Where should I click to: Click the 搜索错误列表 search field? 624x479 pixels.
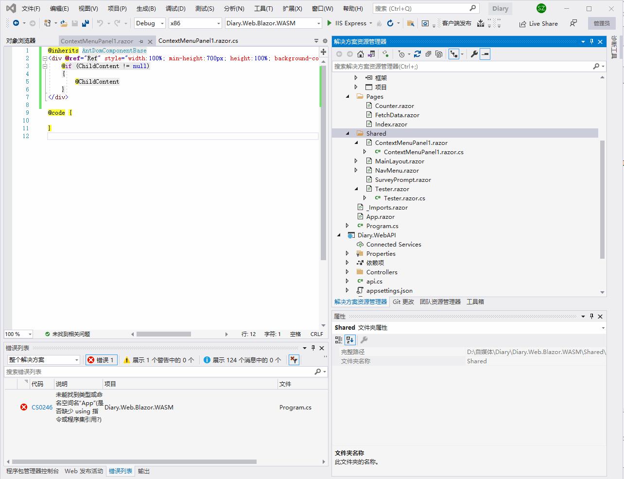[166, 372]
